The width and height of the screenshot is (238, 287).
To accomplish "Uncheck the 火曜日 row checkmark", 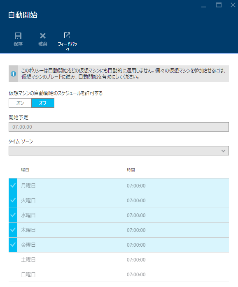I will pos(13,200).
